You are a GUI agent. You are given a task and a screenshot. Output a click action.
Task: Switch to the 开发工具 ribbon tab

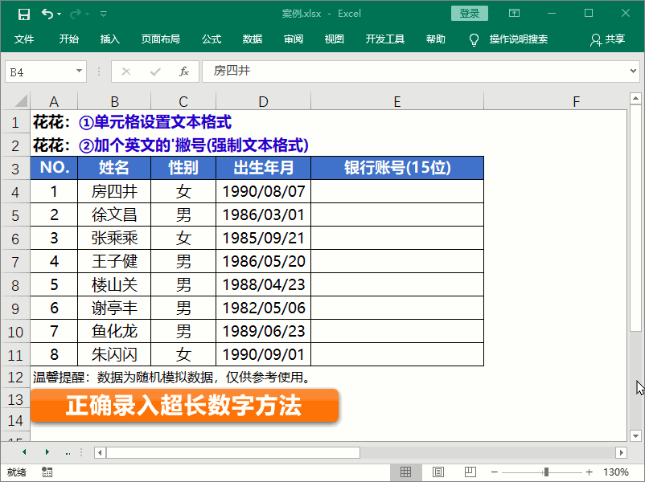(x=385, y=39)
